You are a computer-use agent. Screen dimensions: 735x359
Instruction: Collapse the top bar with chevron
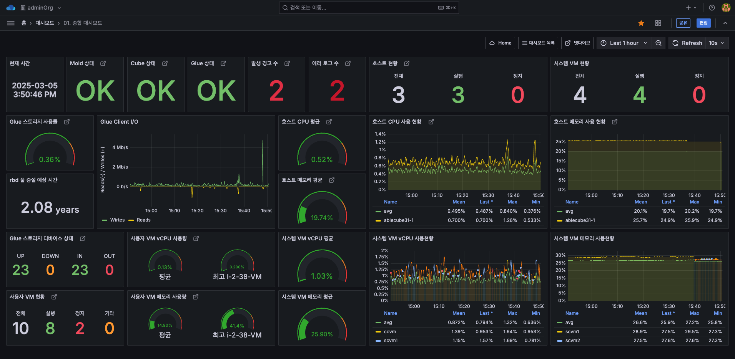pos(725,23)
